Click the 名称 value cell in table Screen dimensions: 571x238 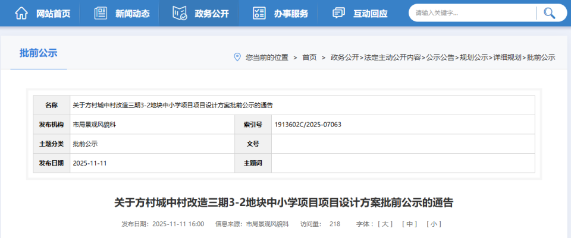coord(302,106)
